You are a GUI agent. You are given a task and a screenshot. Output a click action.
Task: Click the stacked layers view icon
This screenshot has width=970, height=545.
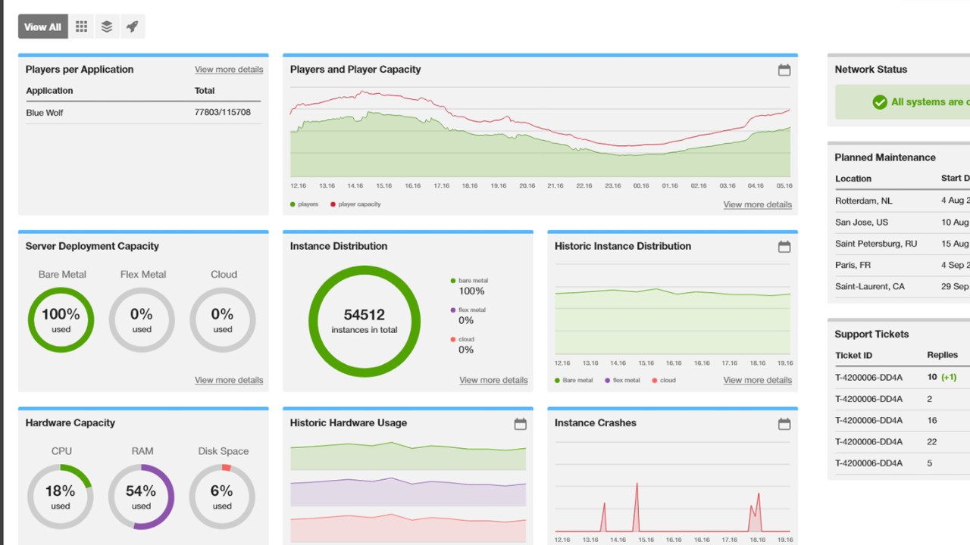coord(107,26)
